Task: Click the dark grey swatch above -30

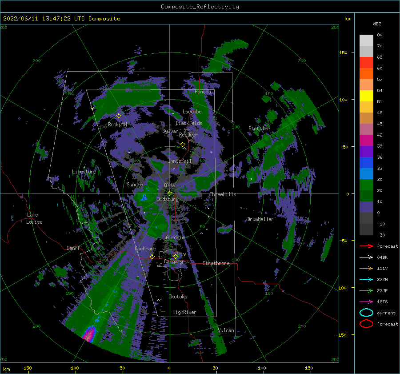Action: [x=366, y=229]
